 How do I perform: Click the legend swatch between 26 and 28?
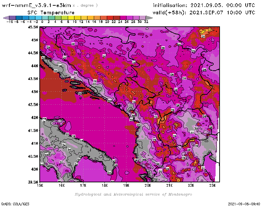(x=129, y=18)
